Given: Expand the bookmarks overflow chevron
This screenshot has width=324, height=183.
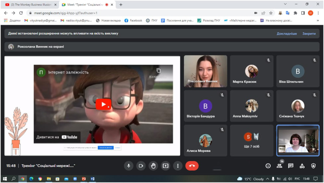Looking at the screenshot, I should click(x=318, y=21).
